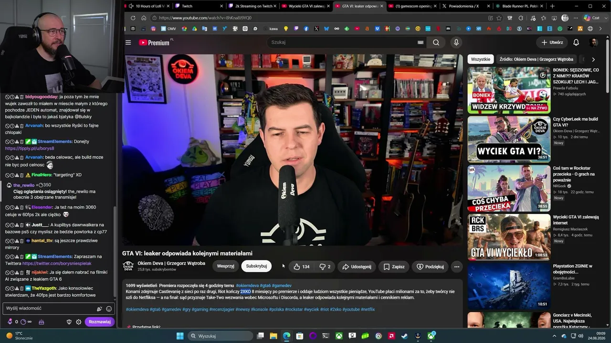Click the #gta6 hashtag above description
Image resolution: width=611 pixels, height=343 pixels.
265,286
